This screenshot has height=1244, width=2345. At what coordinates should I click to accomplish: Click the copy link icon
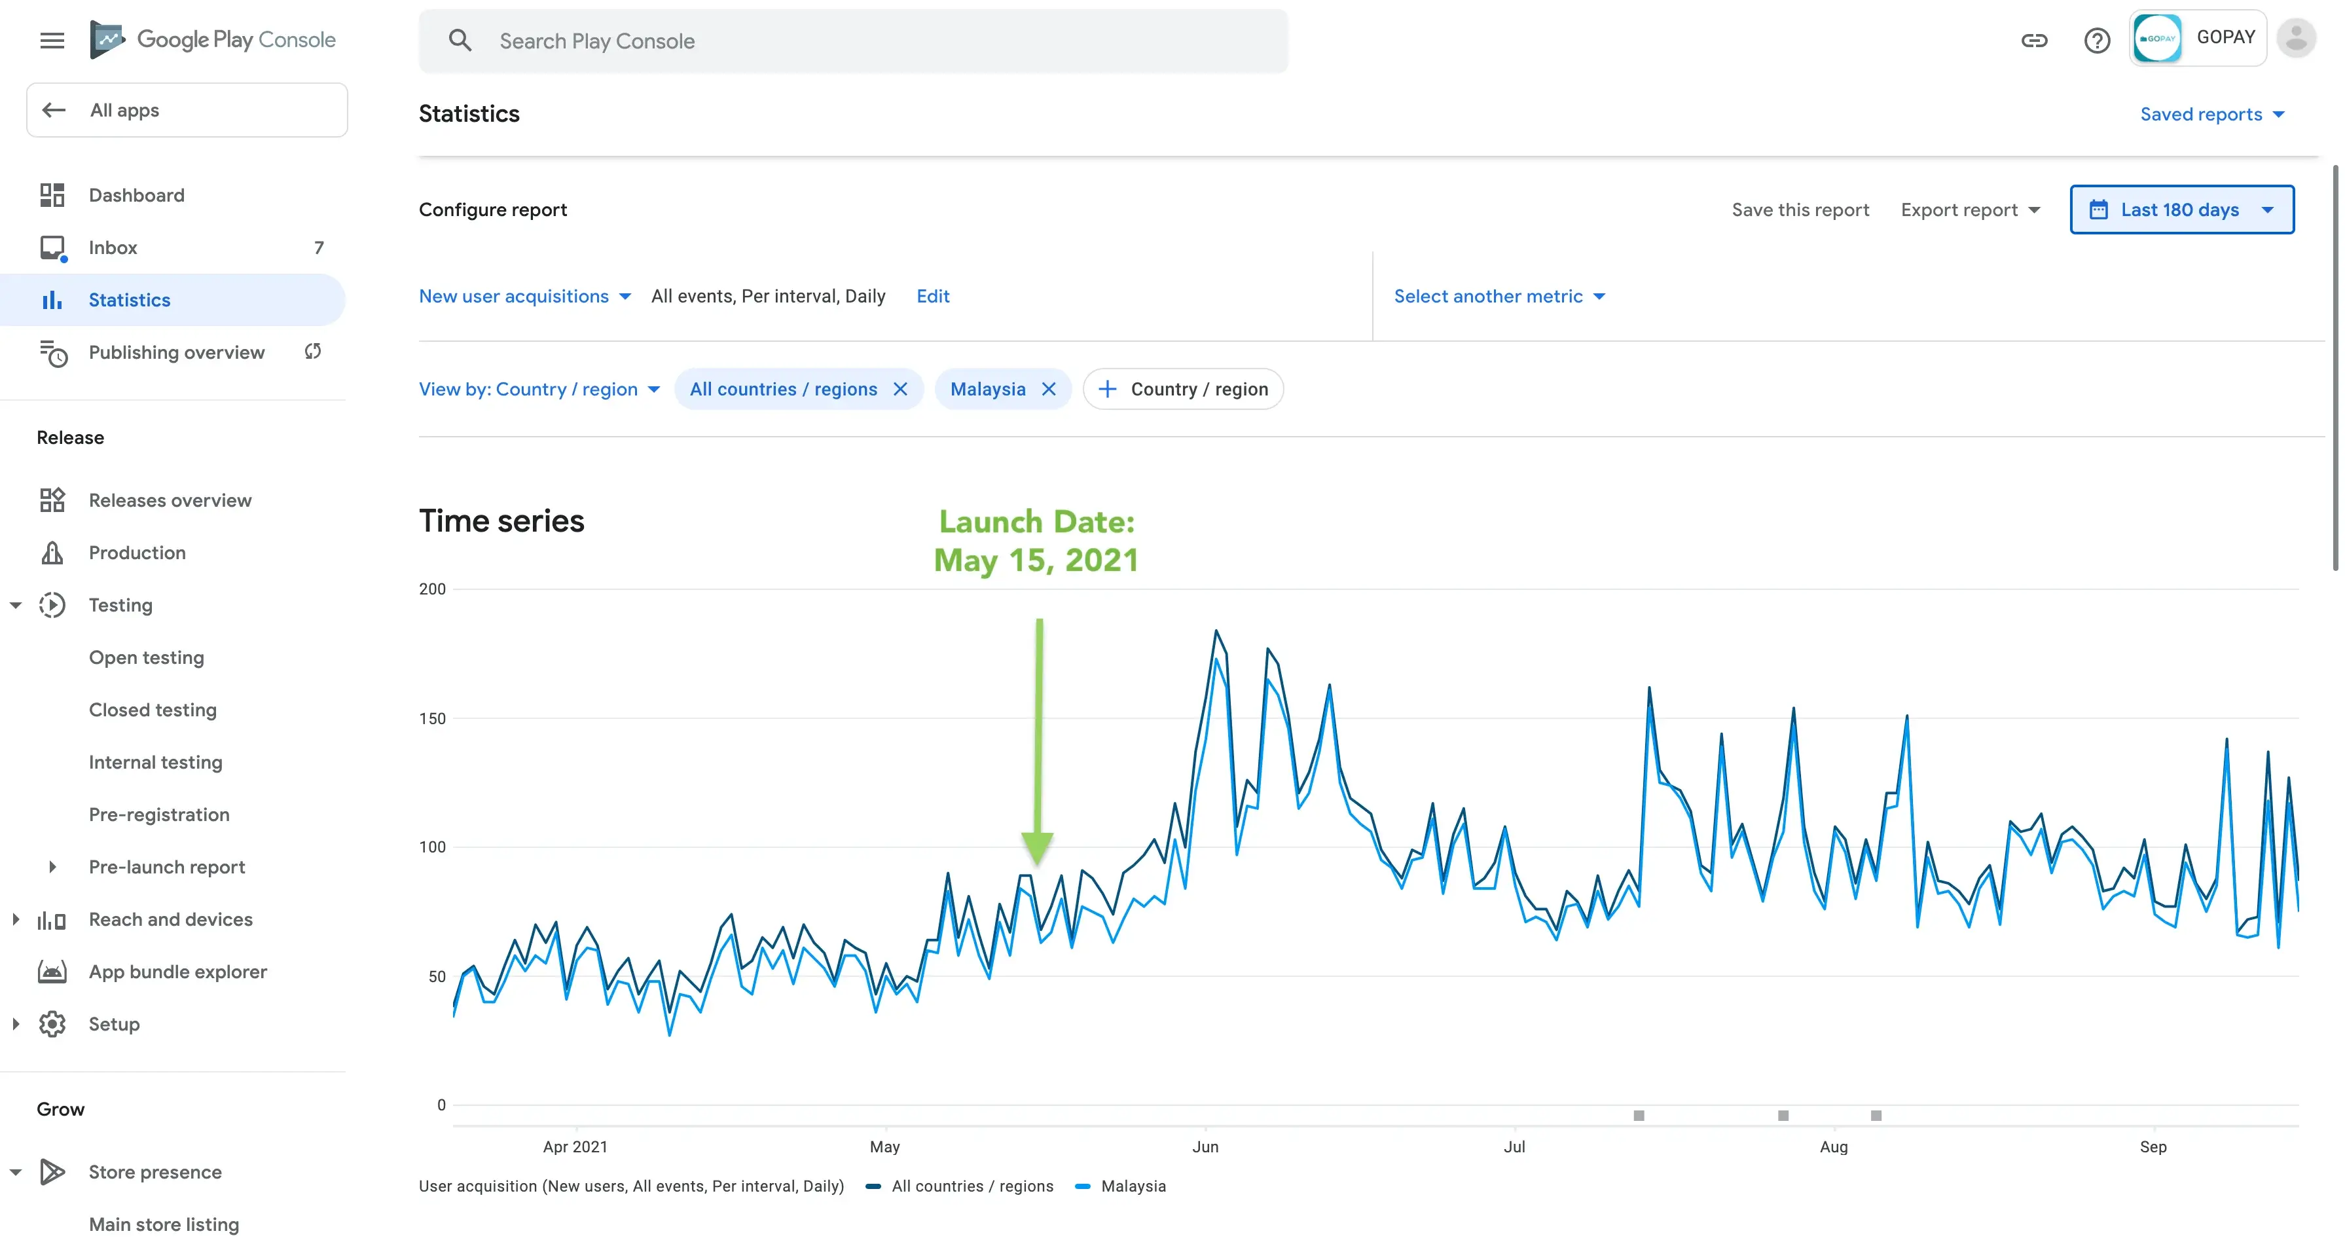coord(2033,40)
